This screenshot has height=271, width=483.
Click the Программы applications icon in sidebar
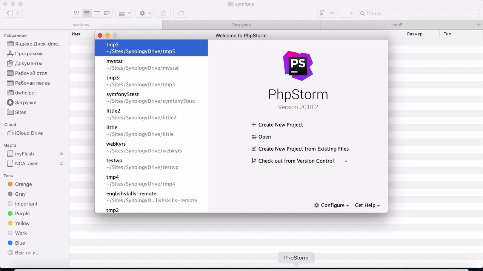click(x=10, y=53)
